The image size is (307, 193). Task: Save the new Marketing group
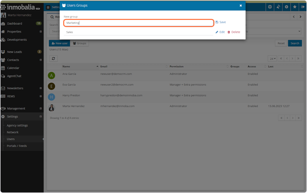pos(221,22)
